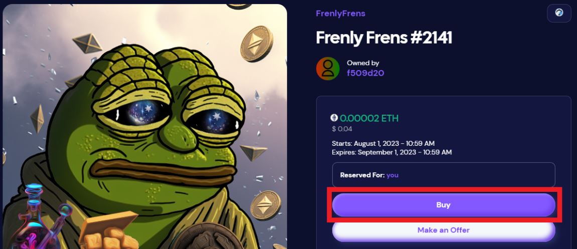Buy the Frenly Frens #2141 NFT
The height and width of the screenshot is (249, 577).
point(444,205)
